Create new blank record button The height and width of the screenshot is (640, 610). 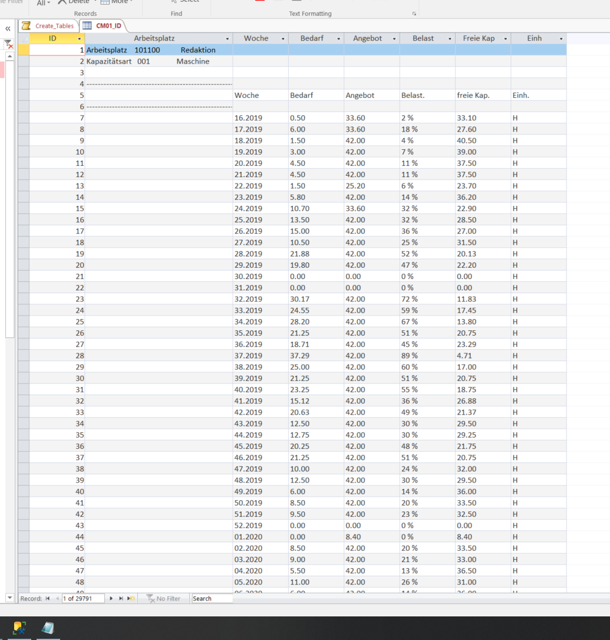pyautogui.click(x=131, y=598)
